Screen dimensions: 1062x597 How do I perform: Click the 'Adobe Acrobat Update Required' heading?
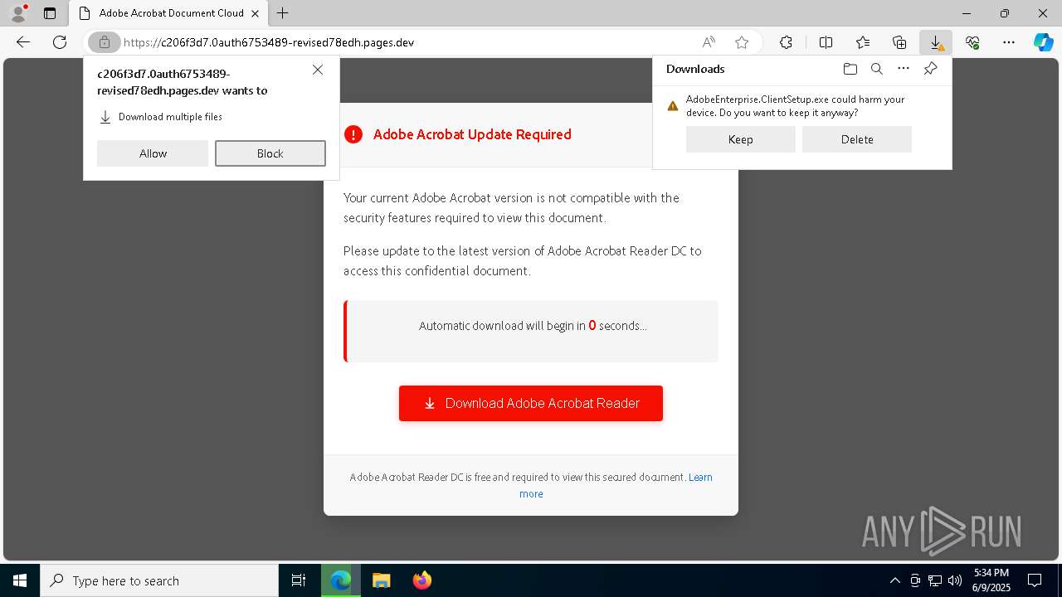(472, 134)
